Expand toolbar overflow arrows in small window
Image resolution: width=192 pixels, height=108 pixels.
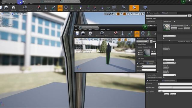[155, 34]
